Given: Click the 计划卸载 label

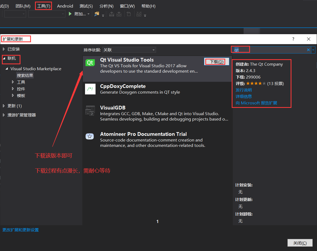Looking at the screenshot, I should 244,214.
